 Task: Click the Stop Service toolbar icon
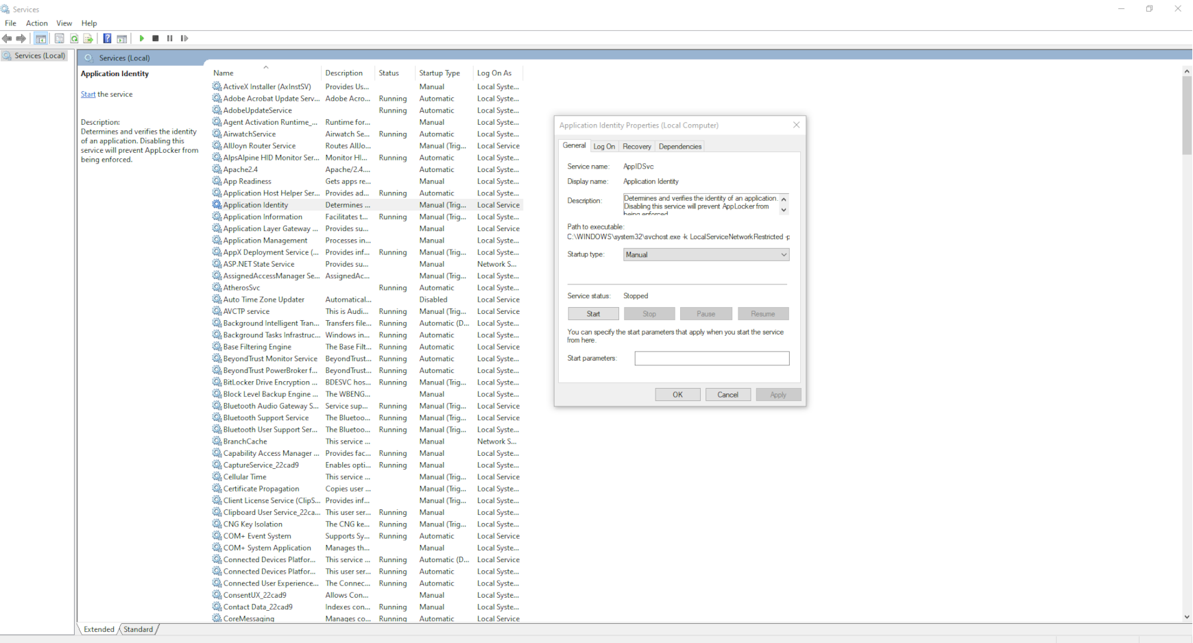coord(156,38)
